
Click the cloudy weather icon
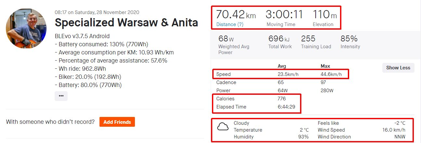click(x=223, y=127)
